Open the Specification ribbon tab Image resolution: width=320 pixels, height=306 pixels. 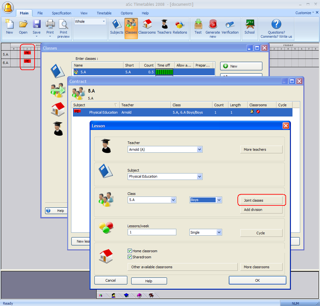pyautogui.click(x=61, y=13)
